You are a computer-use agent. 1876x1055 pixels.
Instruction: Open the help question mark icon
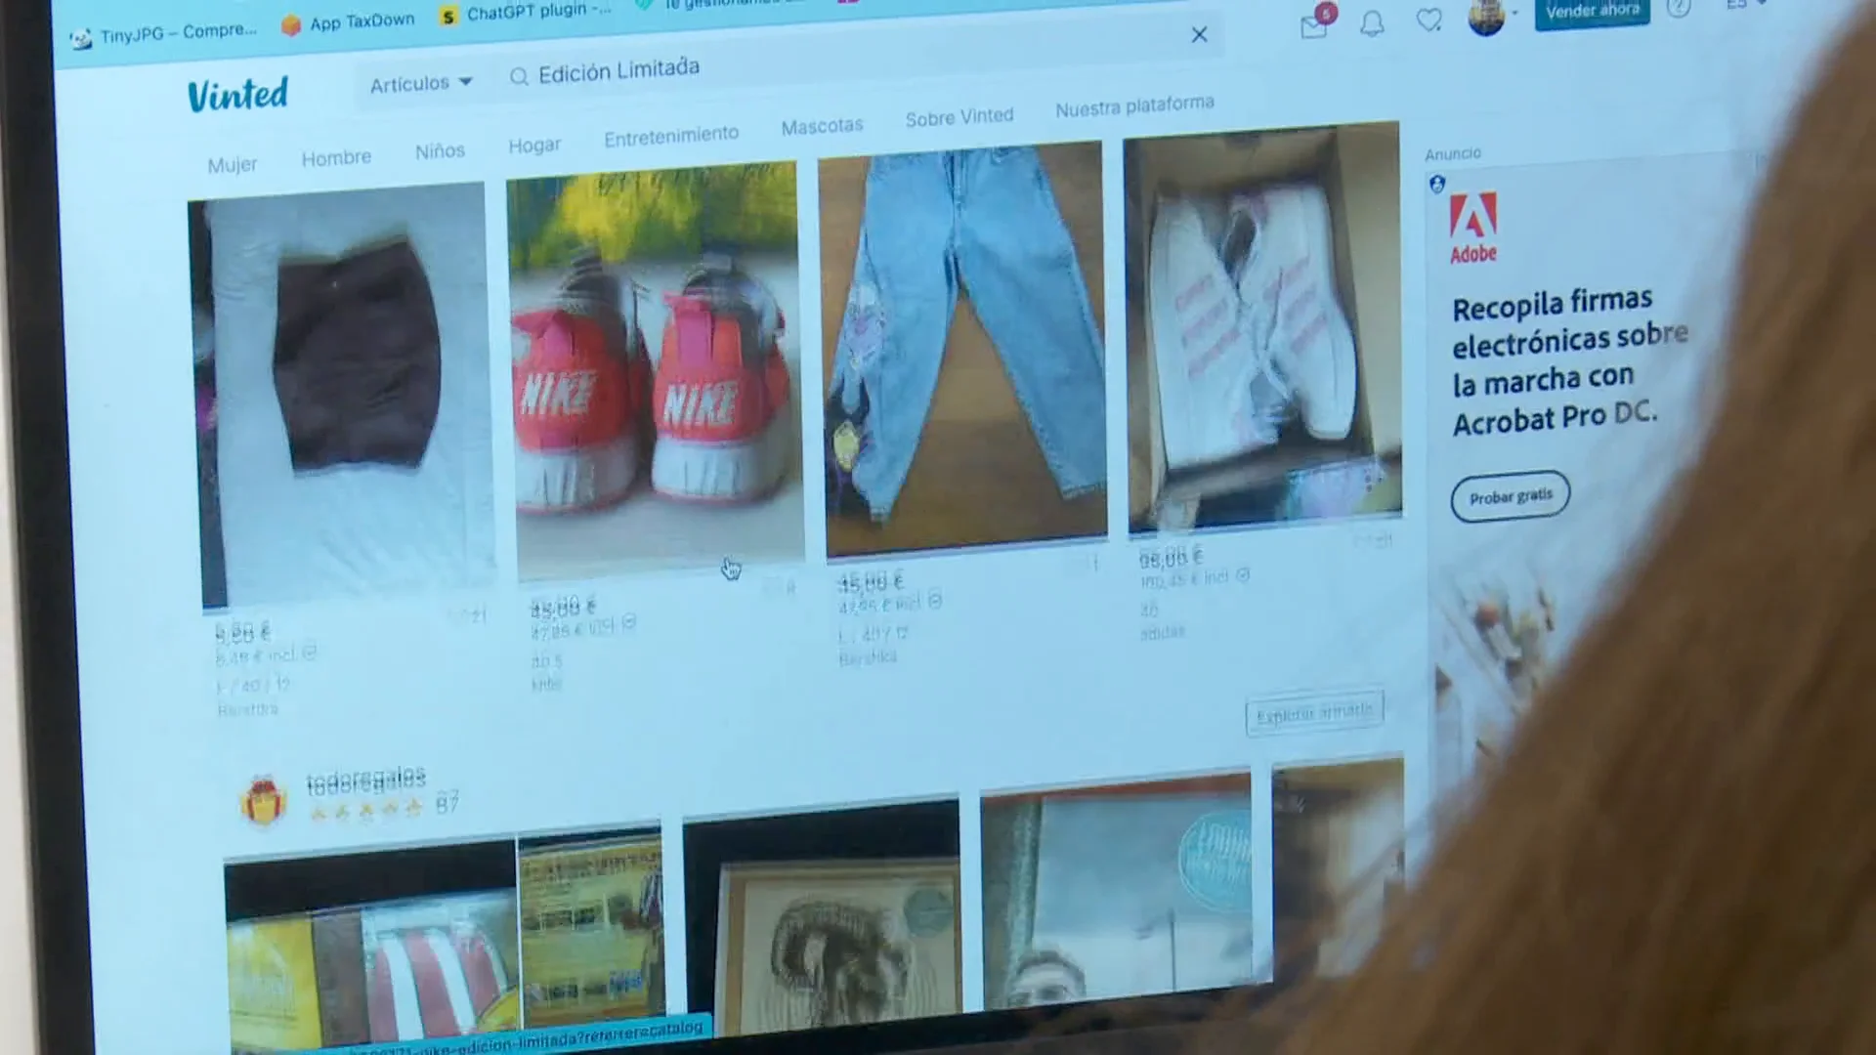[1678, 9]
